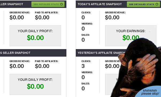Screen dimensions: 161x97
Task: Click today's Your Daily Profit box
Action: tap(35, 36)
